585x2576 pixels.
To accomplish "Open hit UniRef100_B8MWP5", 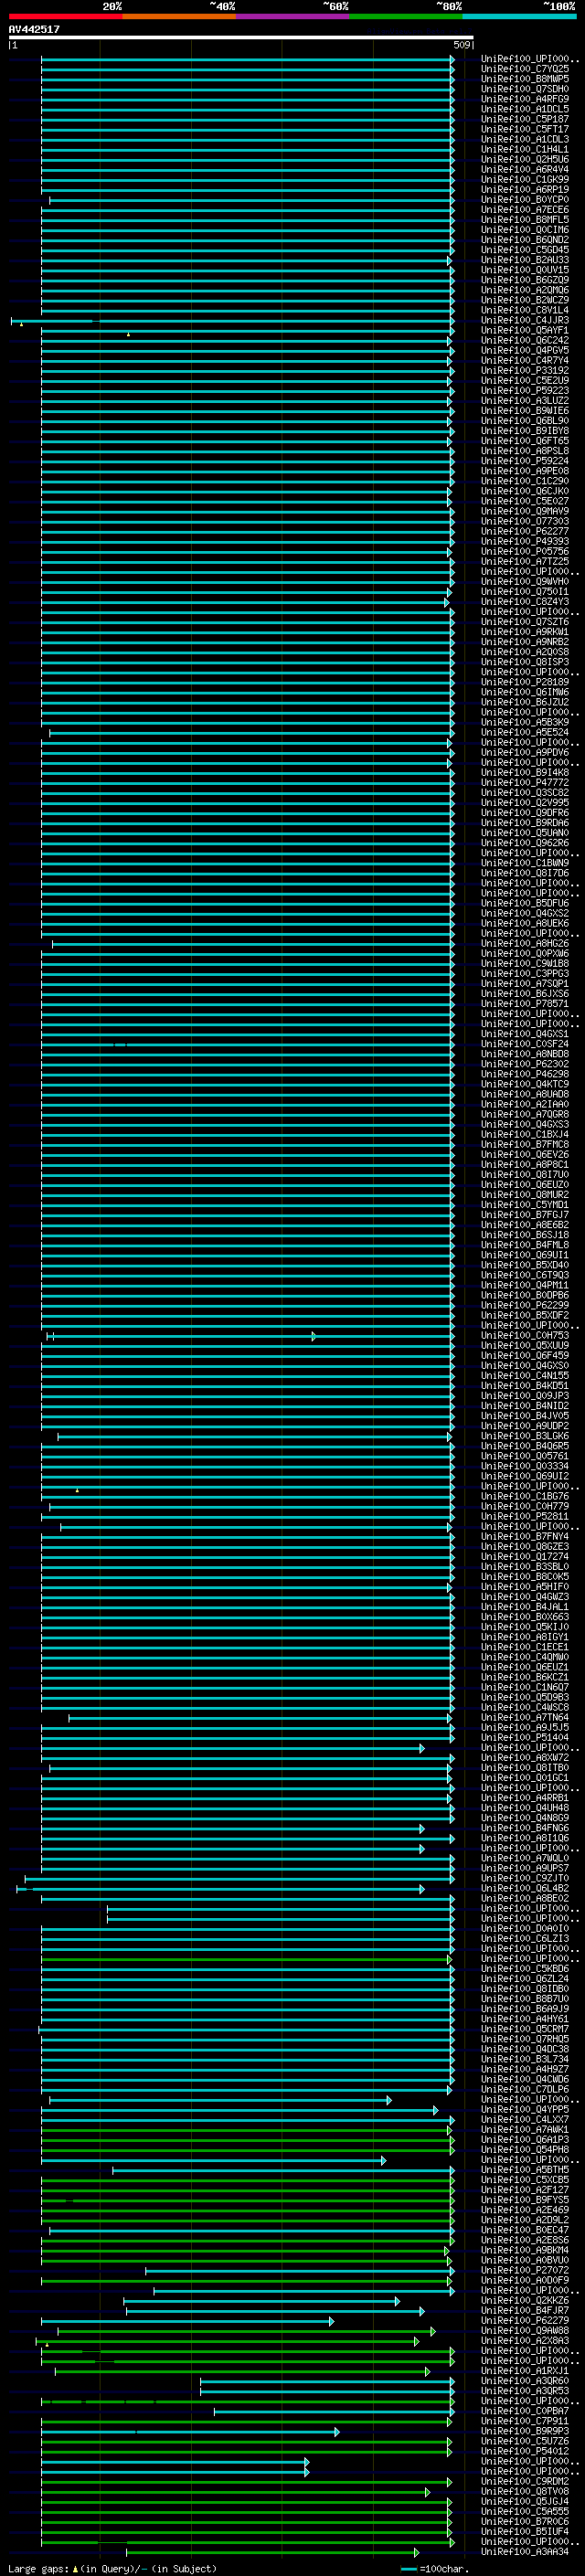I will coord(525,79).
